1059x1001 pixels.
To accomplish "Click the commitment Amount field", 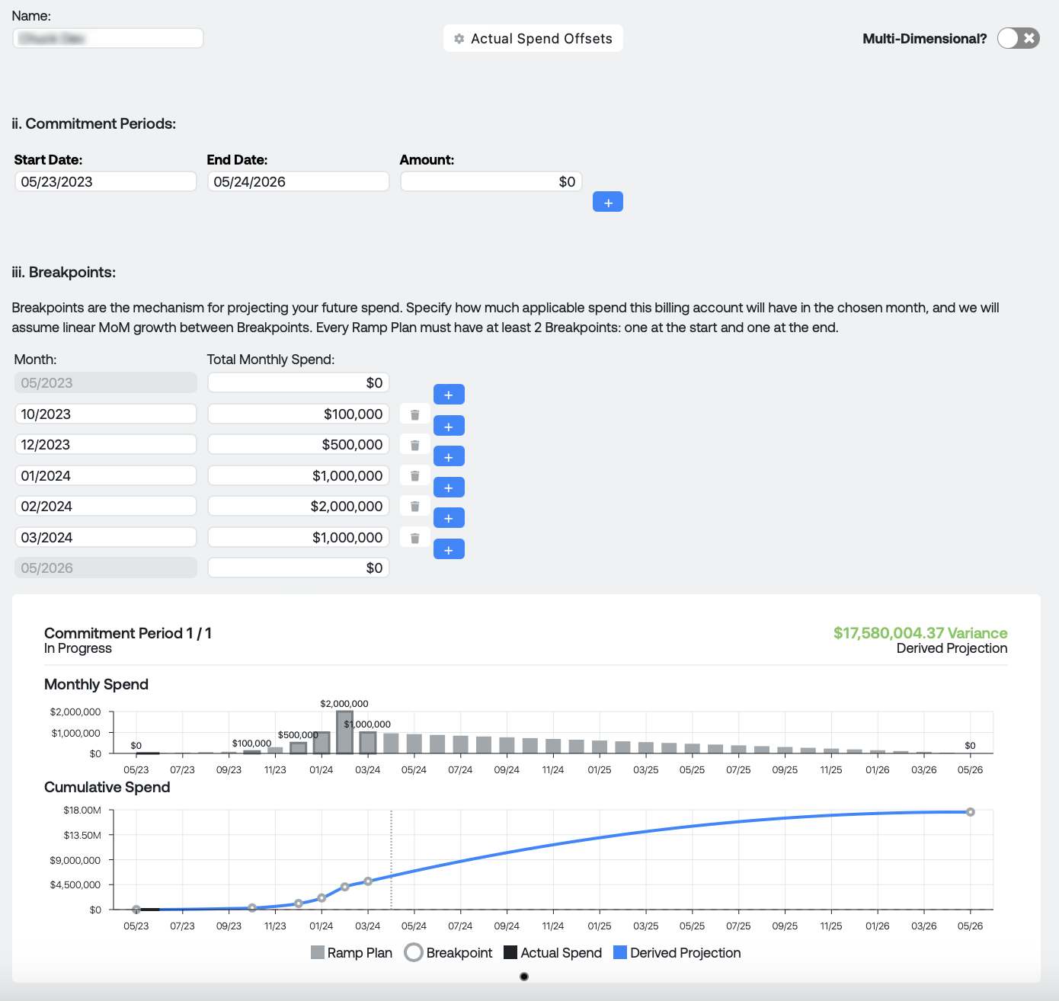I will point(491,182).
